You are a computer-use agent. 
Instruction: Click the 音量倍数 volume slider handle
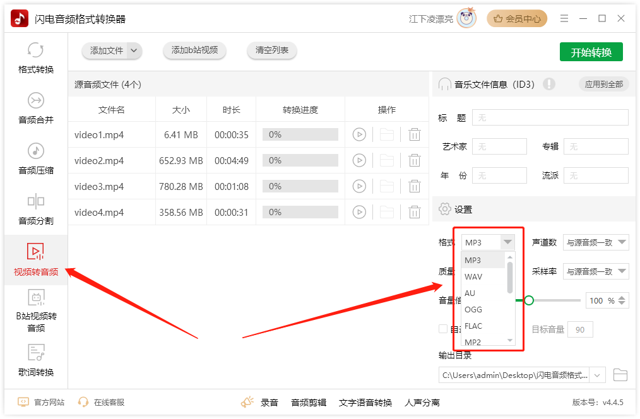tap(529, 300)
